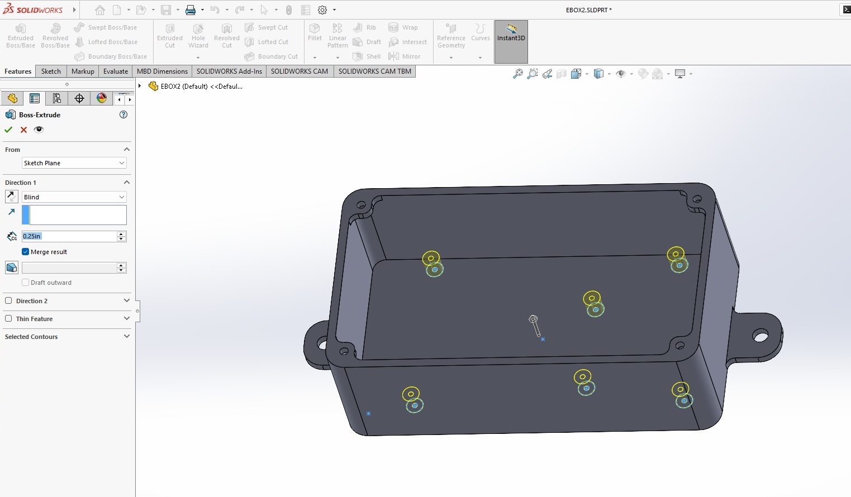
Task: Expand the EBOX2 feature tree node
Action: [x=140, y=86]
